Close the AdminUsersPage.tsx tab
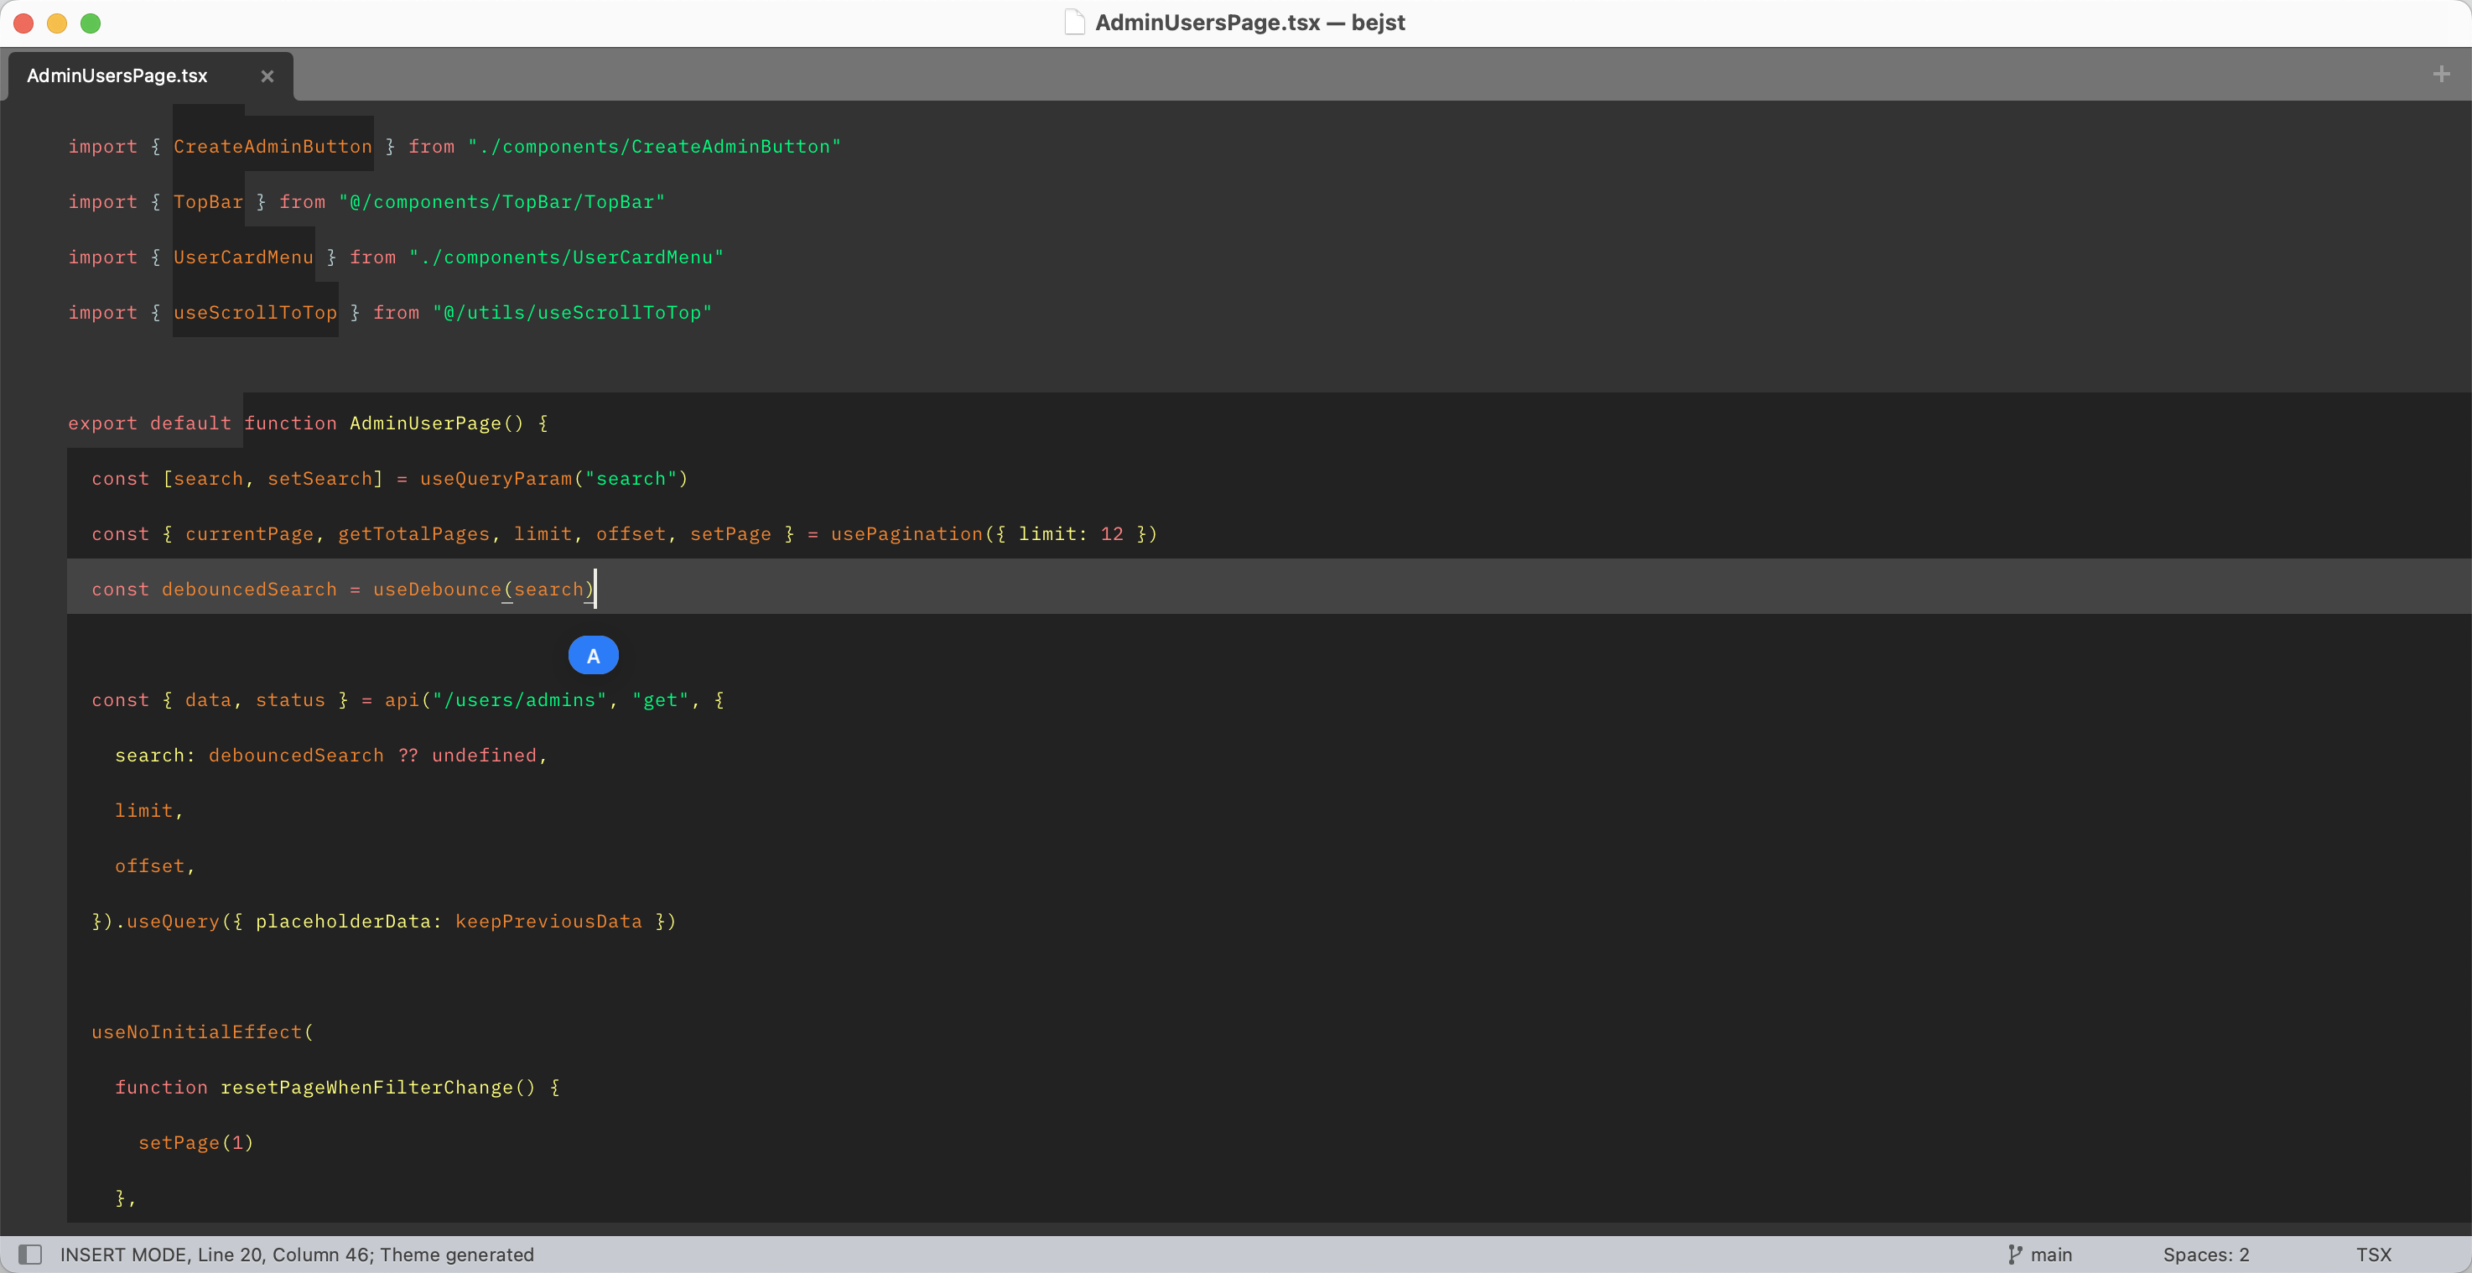The width and height of the screenshot is (2472, 1273). pyautogui.click(x=267, y=75)
